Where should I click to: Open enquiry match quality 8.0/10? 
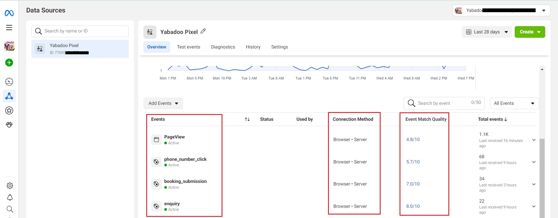click(413, 206)
